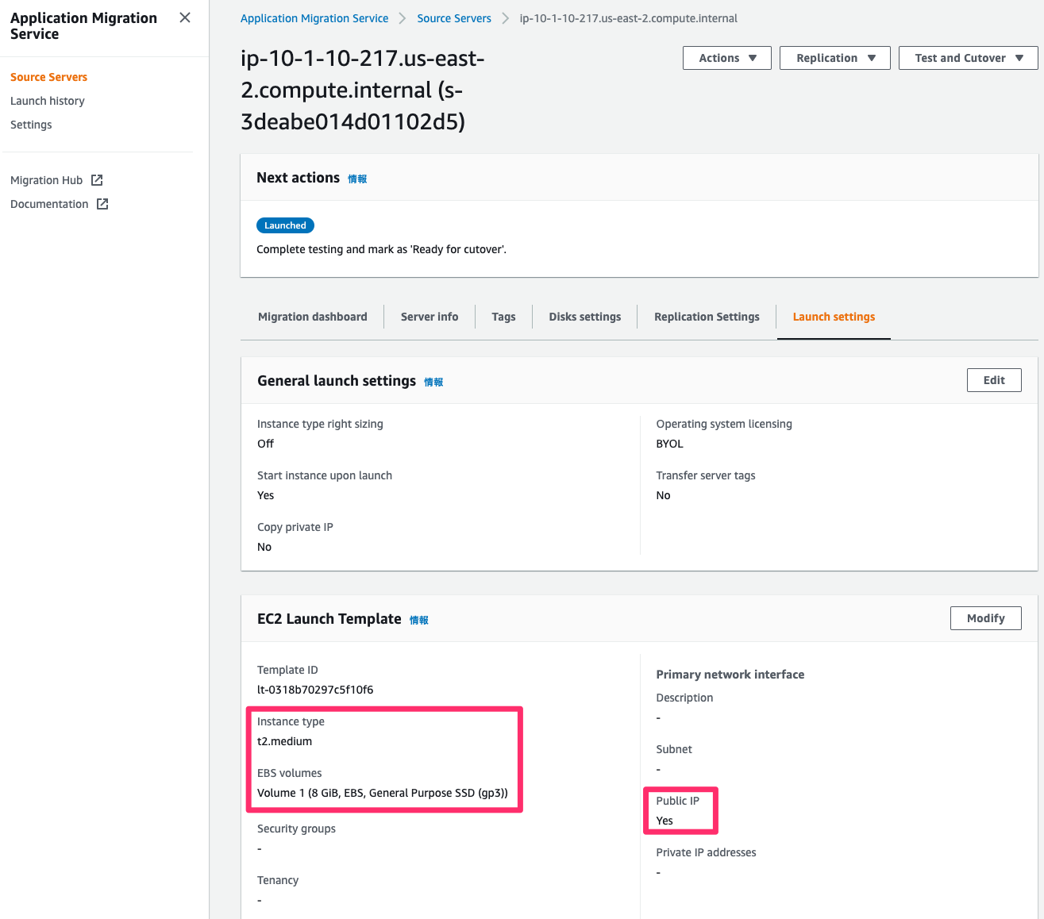Close the Application Migration Service sidebar
Image resolution: width=1044 pixels, height=919 pixels.
pyautogui.click(x=185, y=17)
